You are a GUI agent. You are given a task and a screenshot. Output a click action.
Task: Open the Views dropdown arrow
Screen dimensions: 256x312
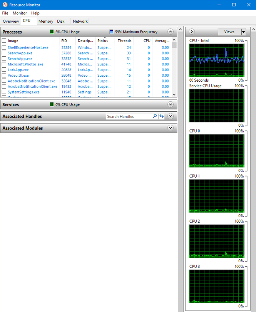click(x=243, y=32)
